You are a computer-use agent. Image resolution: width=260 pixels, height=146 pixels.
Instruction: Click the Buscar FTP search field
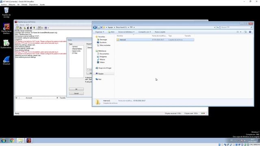tap(236, 27)
